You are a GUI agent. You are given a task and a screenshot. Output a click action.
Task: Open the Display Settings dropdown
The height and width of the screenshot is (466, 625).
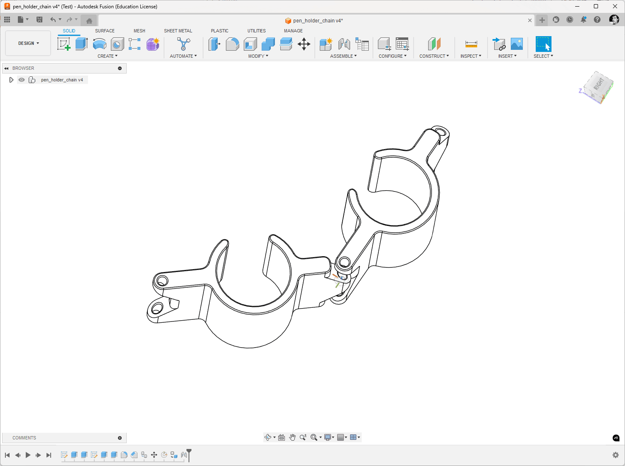tap(329, 437)
